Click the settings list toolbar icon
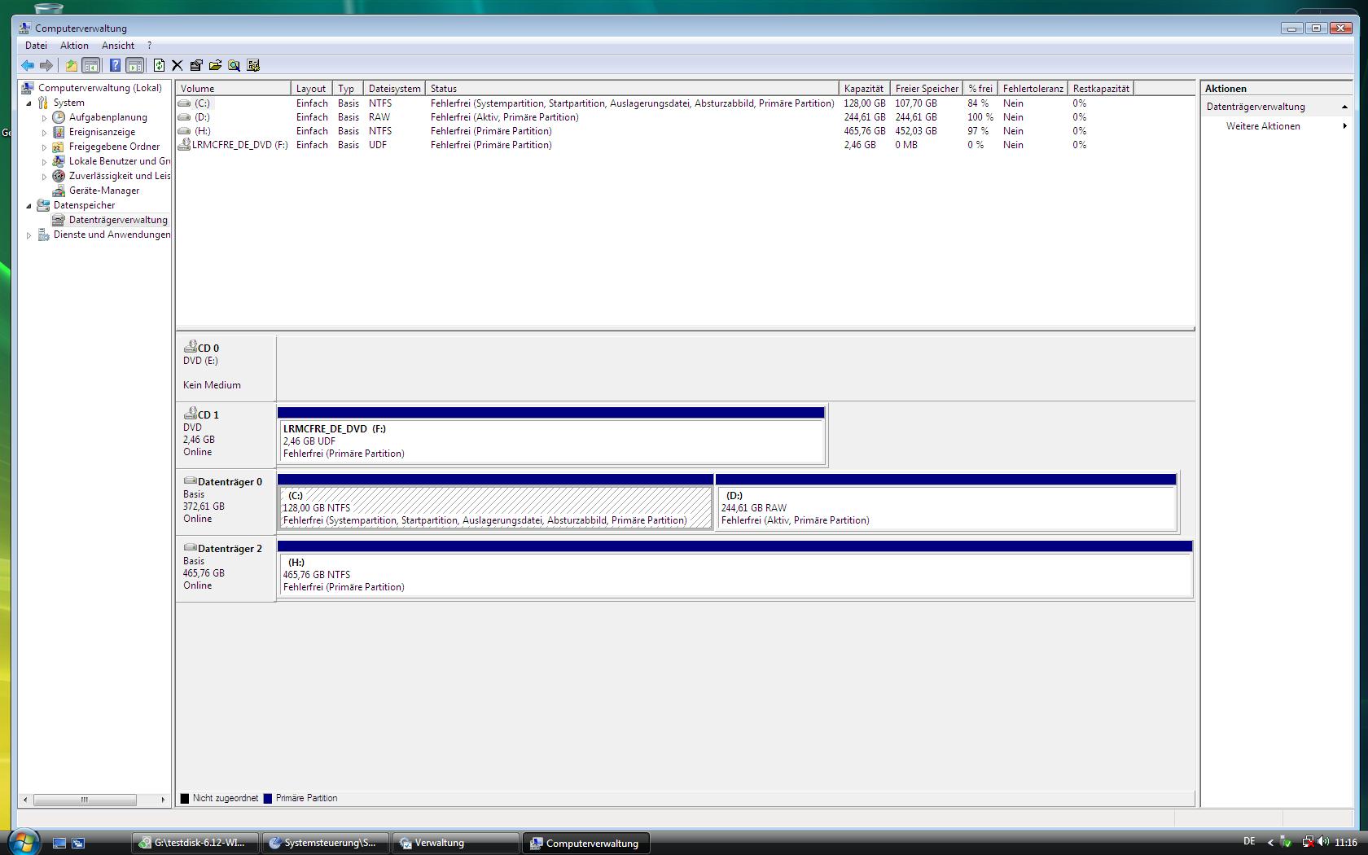Viewport: 1368px width, 855px height. [253, 65]
